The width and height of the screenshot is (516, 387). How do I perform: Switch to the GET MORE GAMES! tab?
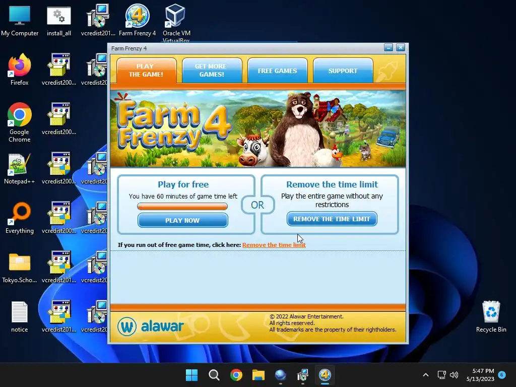click(x=212, y=71)
